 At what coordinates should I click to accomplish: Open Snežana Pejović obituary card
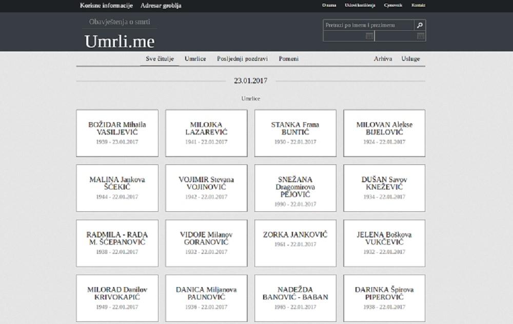point(295,188)
